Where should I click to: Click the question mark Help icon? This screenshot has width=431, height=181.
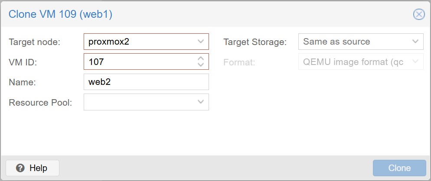(x=20, y=168)
